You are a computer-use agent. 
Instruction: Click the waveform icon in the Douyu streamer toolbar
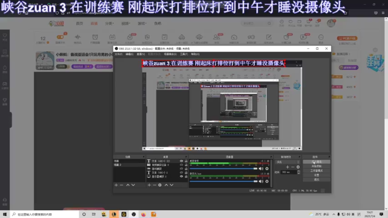[78, 37]
